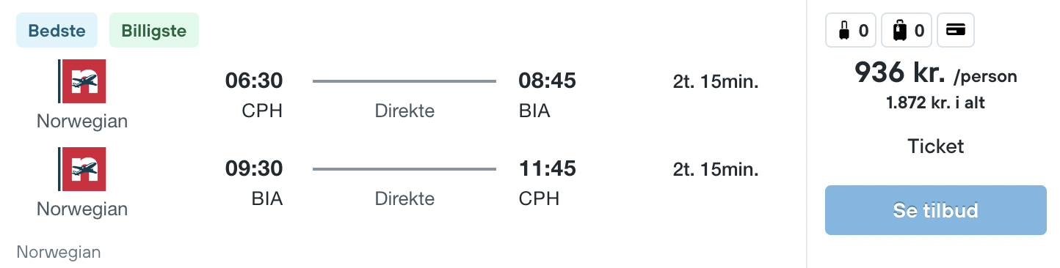Click the 09:30 departure time from BIA
This screenshot has height=268, width=1060.
(x=254, y=169)
